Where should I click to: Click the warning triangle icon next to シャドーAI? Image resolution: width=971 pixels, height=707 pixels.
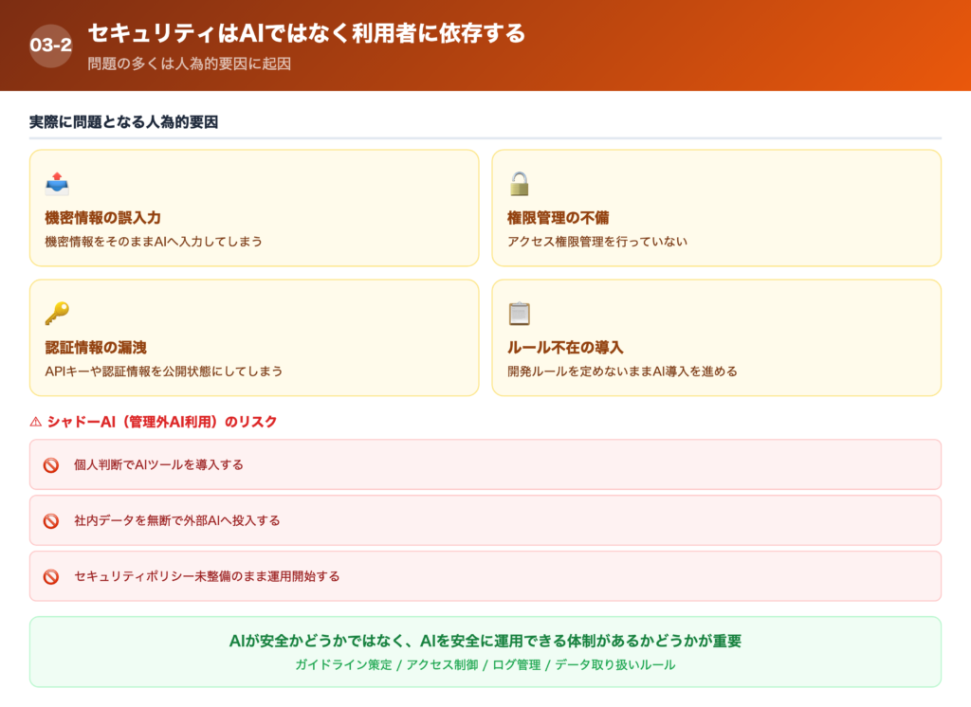(x=35, y=422)
